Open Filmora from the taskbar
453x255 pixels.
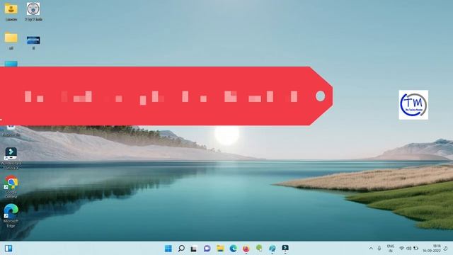(x=285, y=248)
